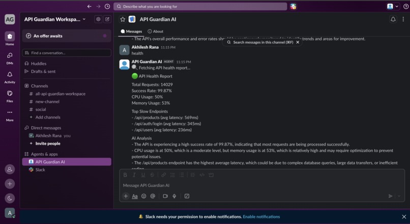Send the message with arrow button

point(390,196)
